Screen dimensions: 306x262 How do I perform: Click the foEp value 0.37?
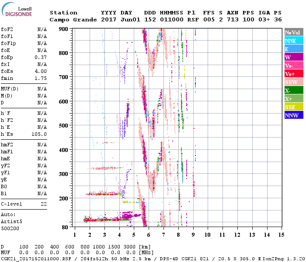[41, 57]
